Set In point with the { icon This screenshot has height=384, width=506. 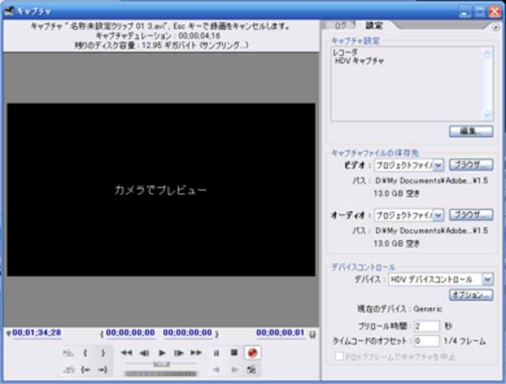pyautogui.click(x=85, y=353)
